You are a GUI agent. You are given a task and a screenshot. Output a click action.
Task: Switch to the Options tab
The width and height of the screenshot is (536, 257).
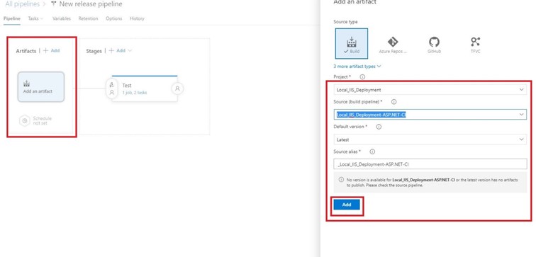[x=114, y=18]
